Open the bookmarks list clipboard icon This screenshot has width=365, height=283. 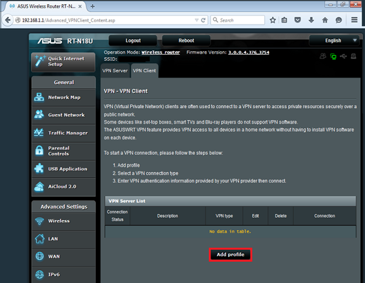284,20
